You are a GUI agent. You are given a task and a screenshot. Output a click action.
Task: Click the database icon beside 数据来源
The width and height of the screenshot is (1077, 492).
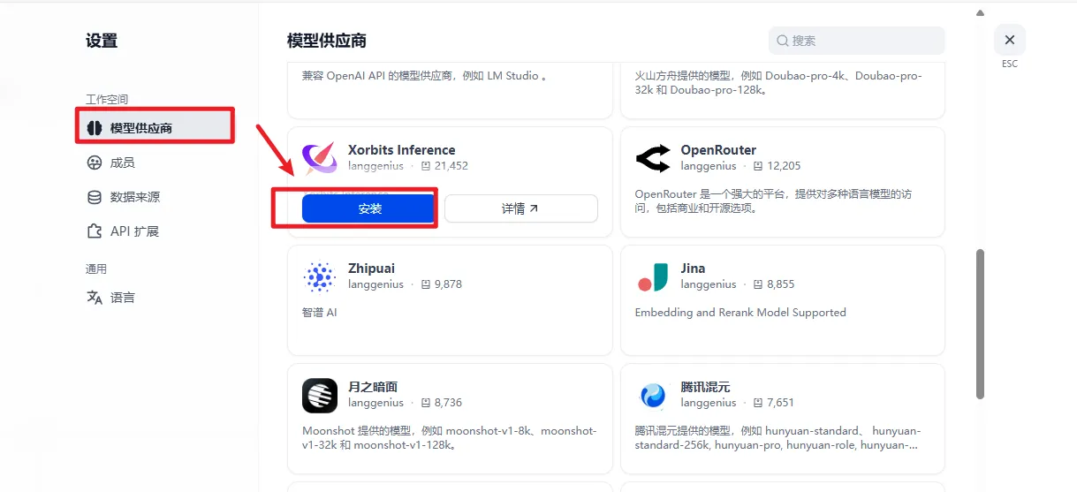95,197
